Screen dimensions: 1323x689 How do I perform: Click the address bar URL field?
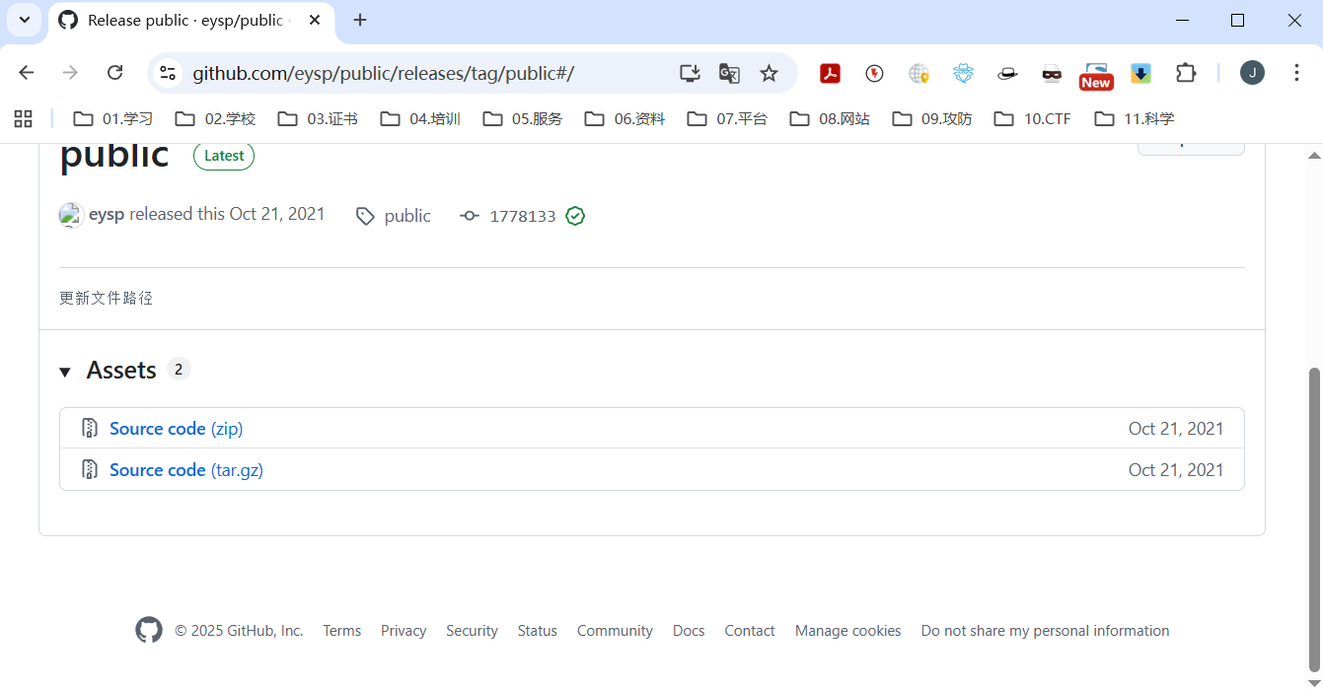coord(383,73)
